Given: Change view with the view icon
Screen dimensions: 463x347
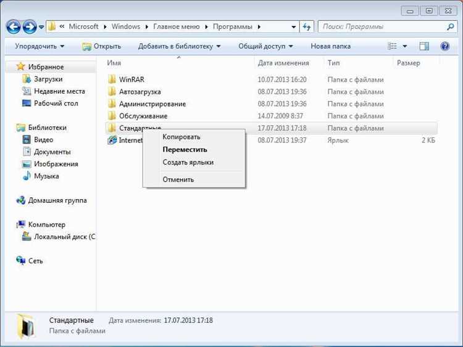Looking at the screenshot, I should pyautogui.click(x=392, y=46).
